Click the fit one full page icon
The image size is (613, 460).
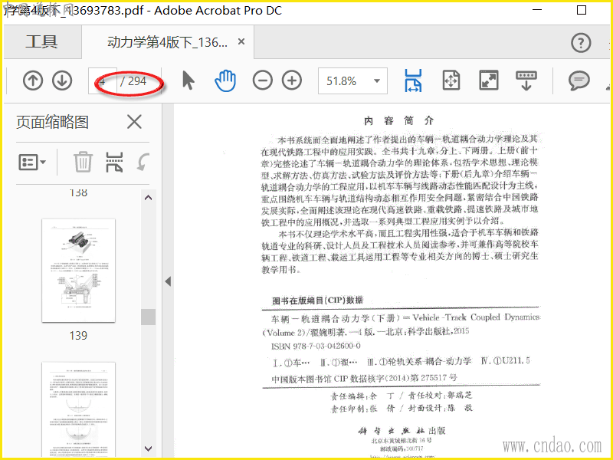451,80
